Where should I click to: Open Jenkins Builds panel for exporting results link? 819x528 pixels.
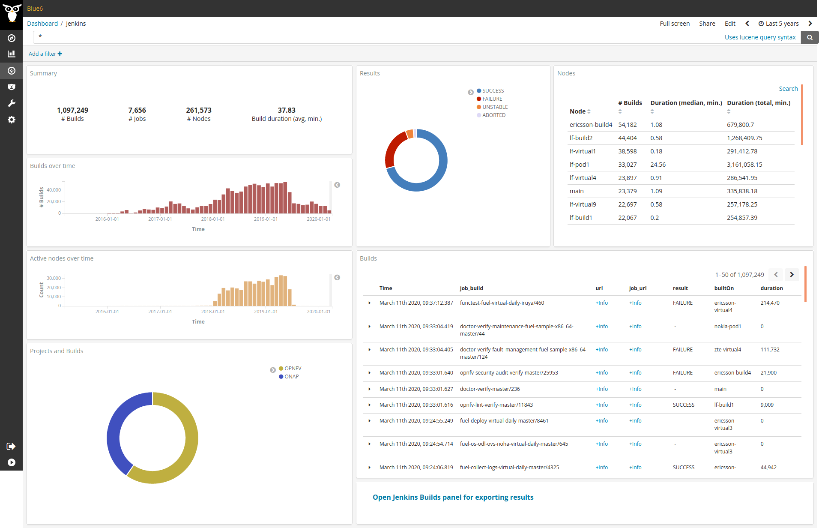pyautogui.click(x=453, y=497)
